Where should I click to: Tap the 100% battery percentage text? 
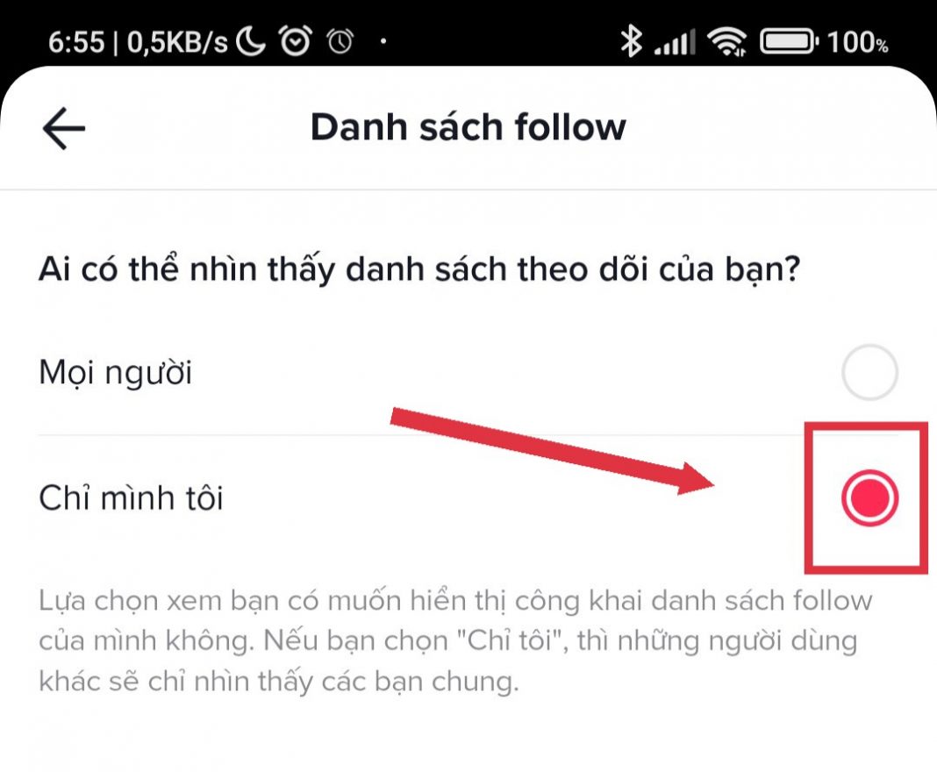point(857,42)
